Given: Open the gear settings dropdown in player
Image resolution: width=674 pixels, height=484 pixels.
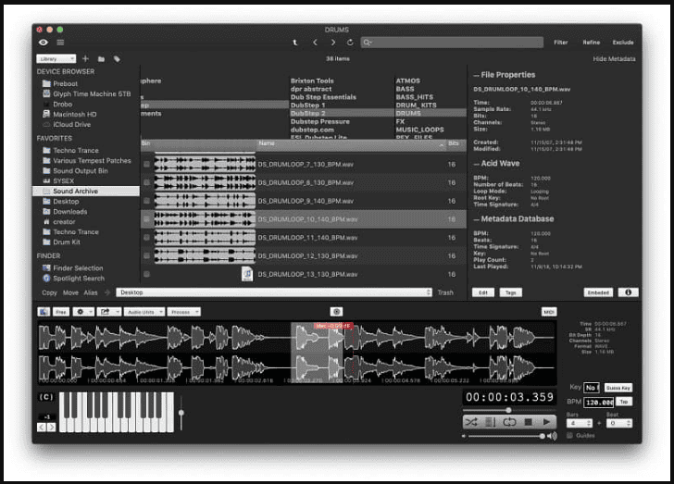Looking at the screenshot, I should (83, 312).
